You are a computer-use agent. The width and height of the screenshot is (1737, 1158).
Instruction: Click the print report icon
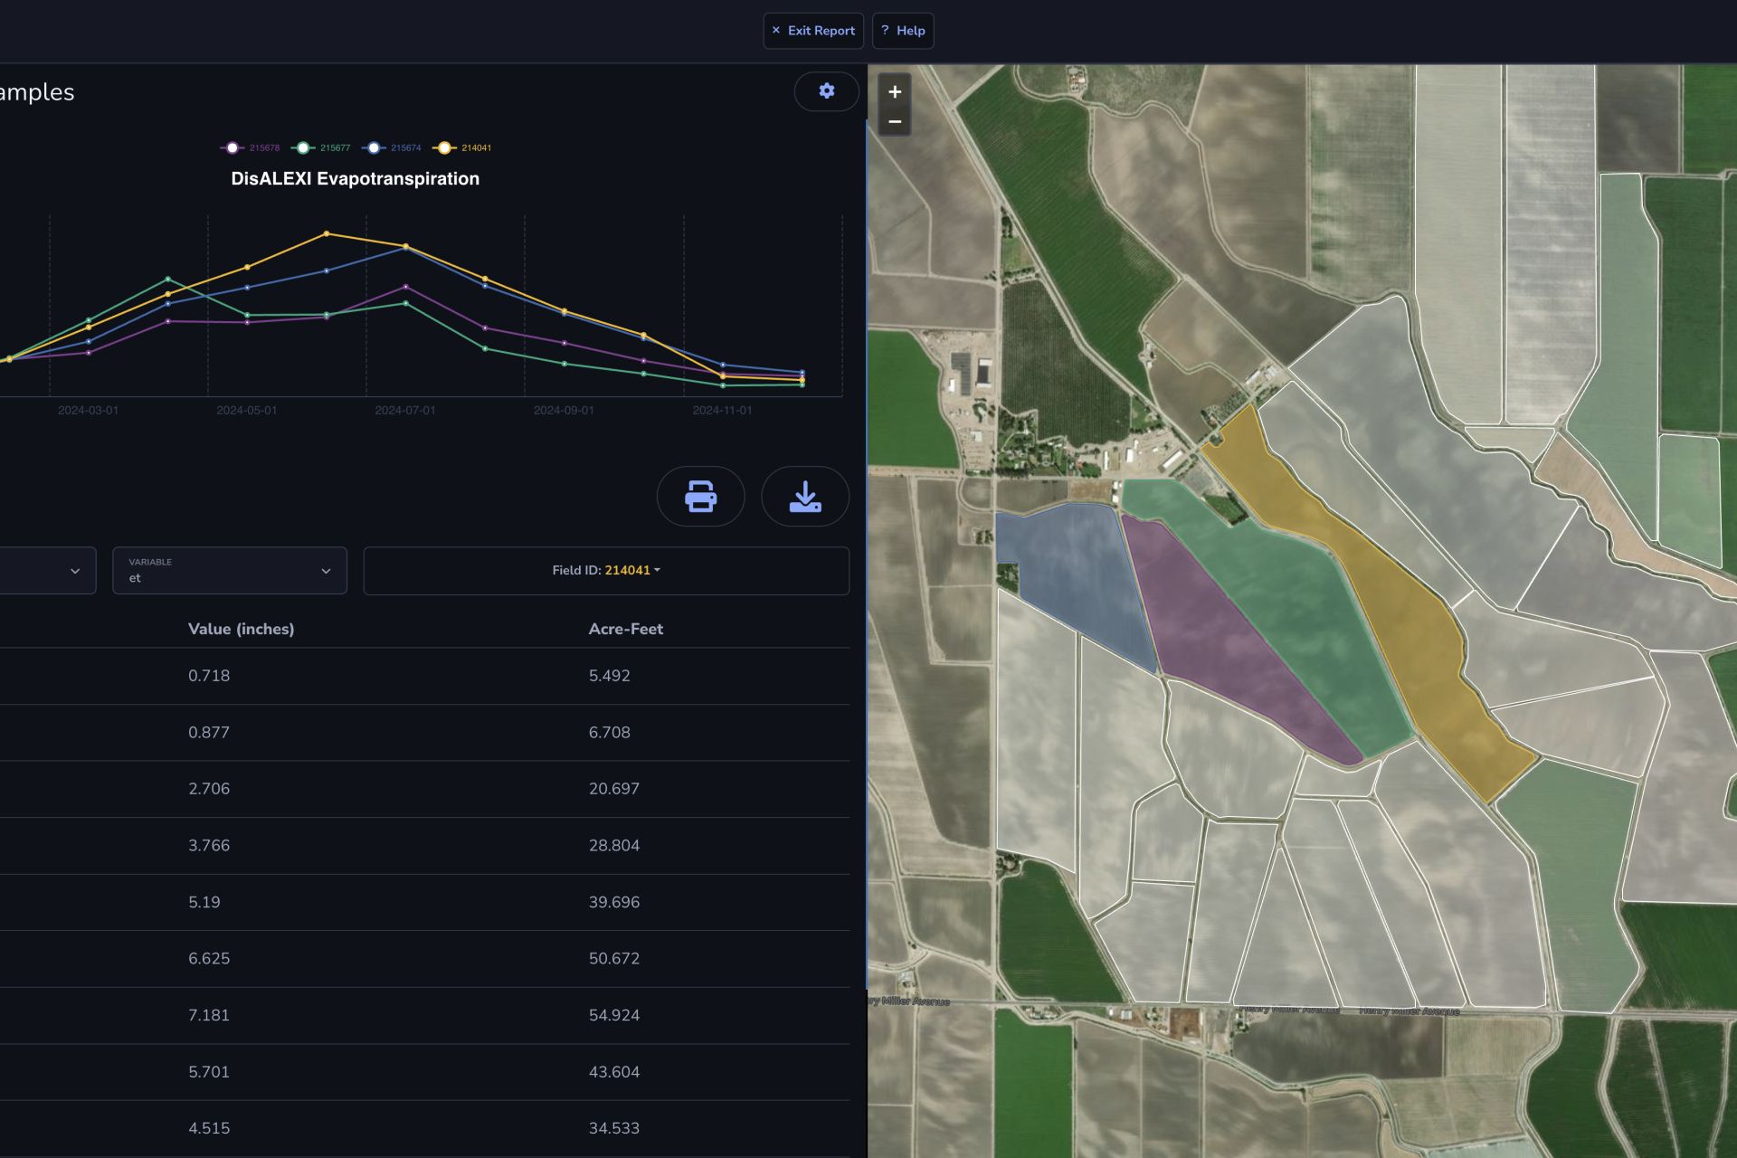coord(700,497)
